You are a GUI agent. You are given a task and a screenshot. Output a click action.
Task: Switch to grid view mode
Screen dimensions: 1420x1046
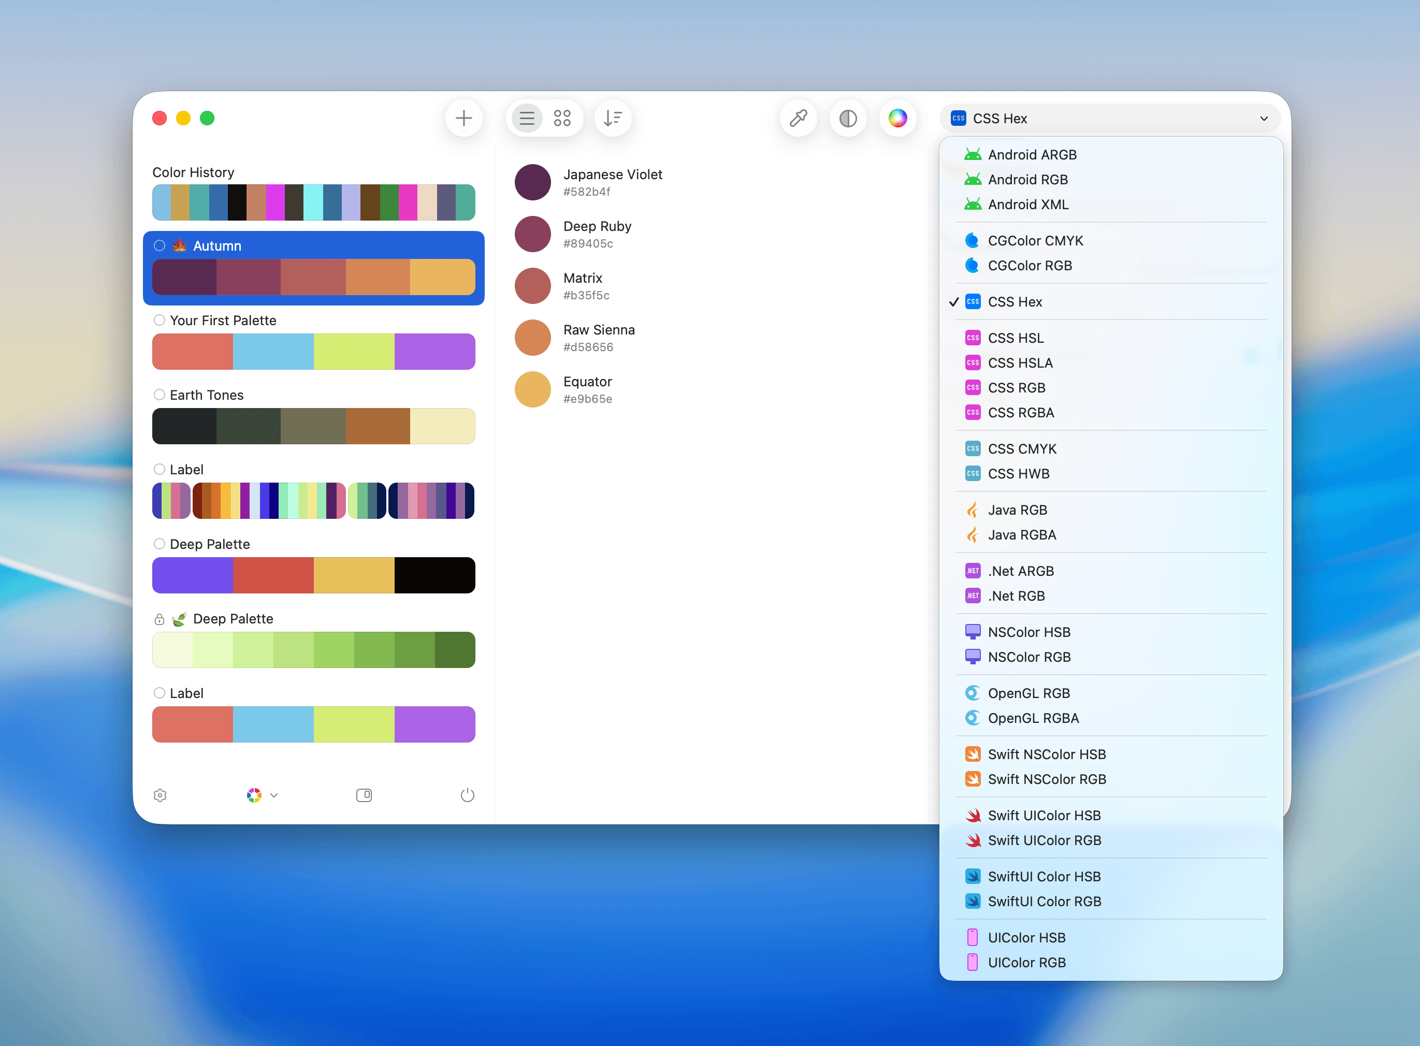tap(562, 119)
